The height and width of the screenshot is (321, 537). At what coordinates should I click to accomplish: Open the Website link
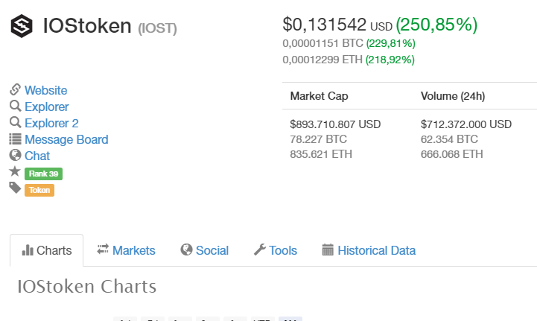(45, 90)
